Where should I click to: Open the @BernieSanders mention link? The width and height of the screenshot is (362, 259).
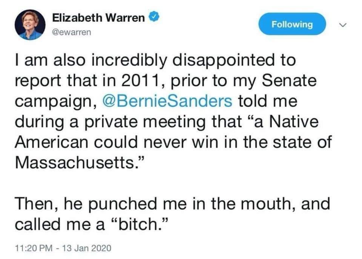click(167, 101)
